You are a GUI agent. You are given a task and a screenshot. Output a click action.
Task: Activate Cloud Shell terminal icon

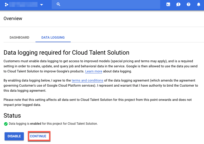click(168, 4)
